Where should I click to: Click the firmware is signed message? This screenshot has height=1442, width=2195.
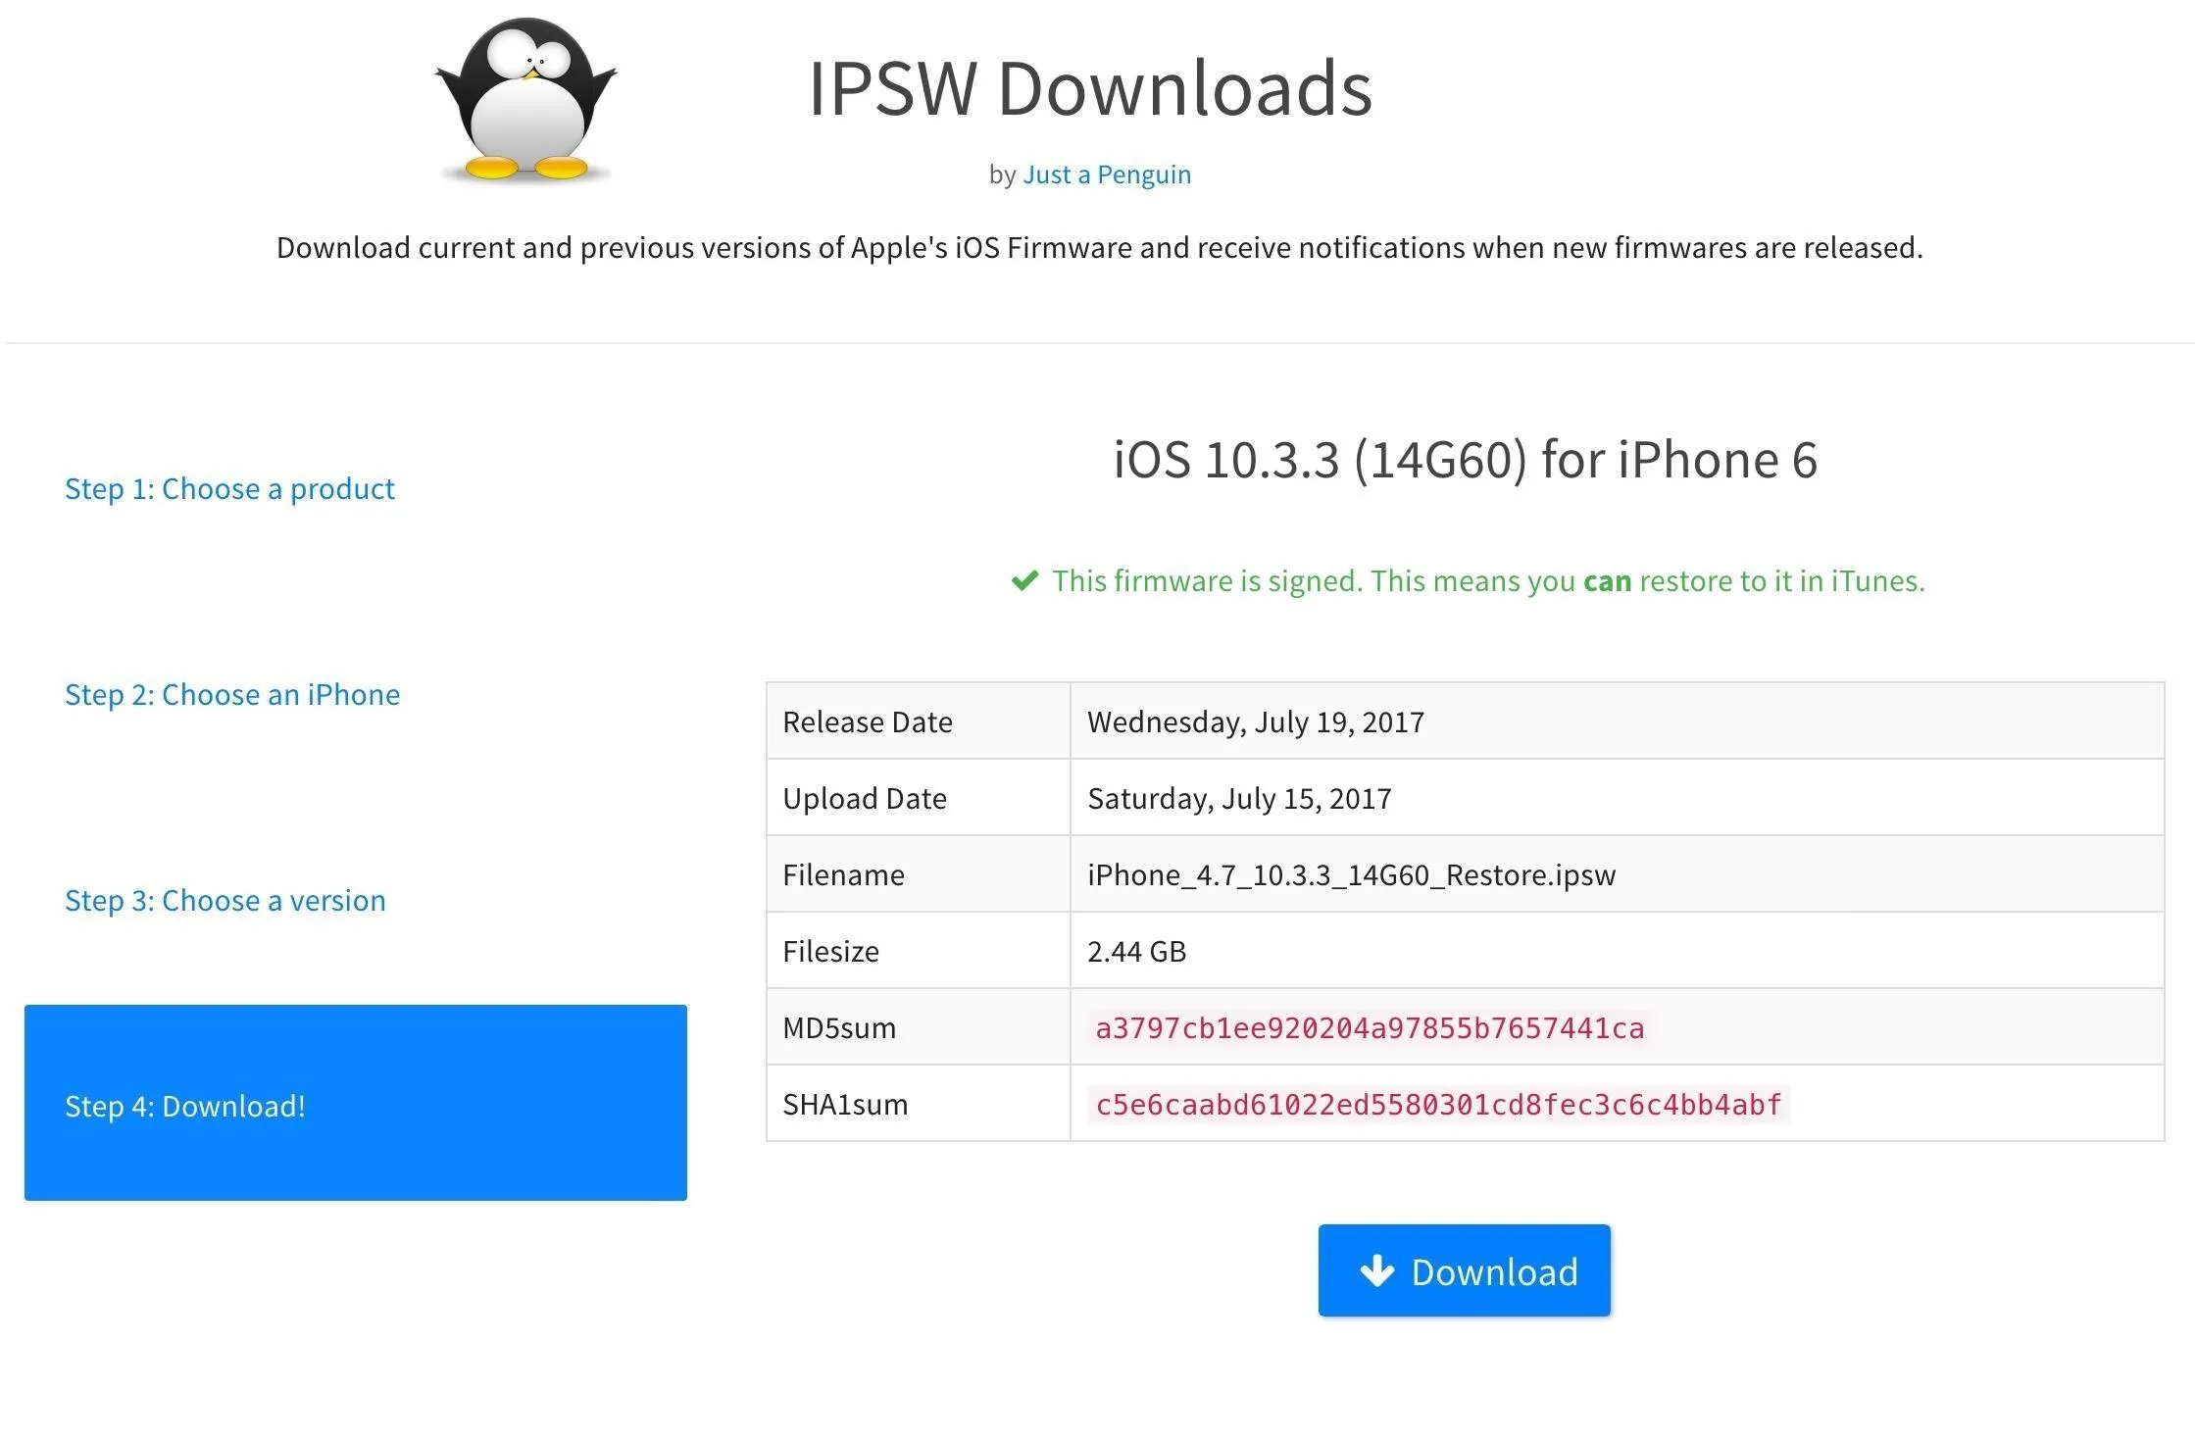[1488, 581]
